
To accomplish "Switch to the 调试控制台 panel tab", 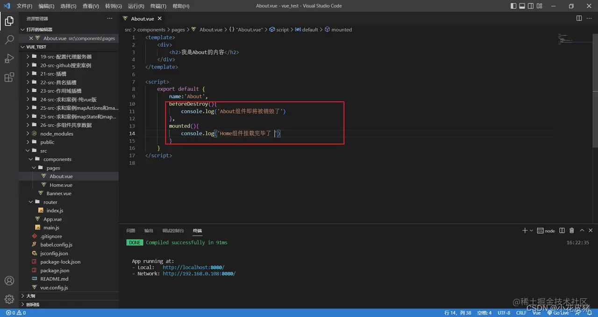I will tap(173, 230).
